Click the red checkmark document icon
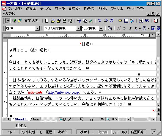162x136 pixels. 156,21
